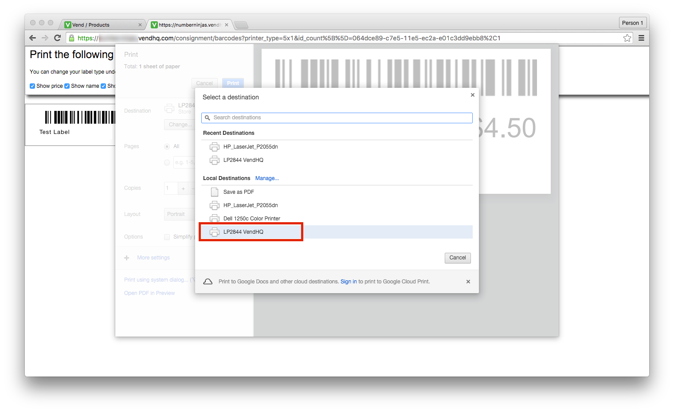Viewport: 674px width, 412px height.
Task: Open the Person 1 profile button
Action: (632, 23)
